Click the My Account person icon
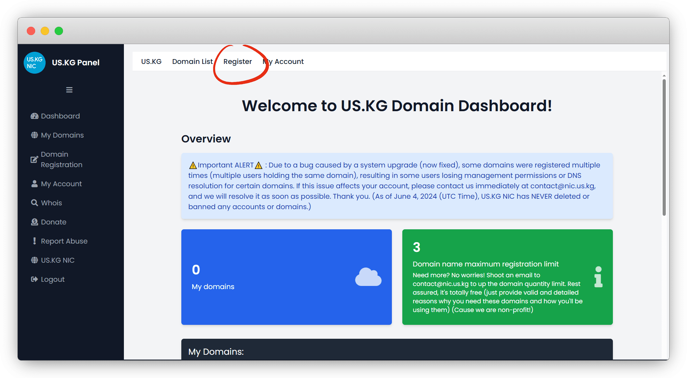 (34, 184)
